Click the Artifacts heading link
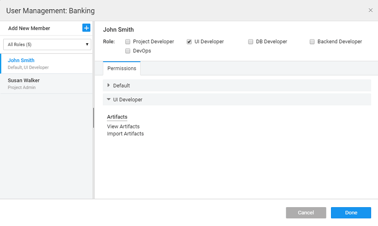This screenshot has width=378, height=226. tap(117, 117)
